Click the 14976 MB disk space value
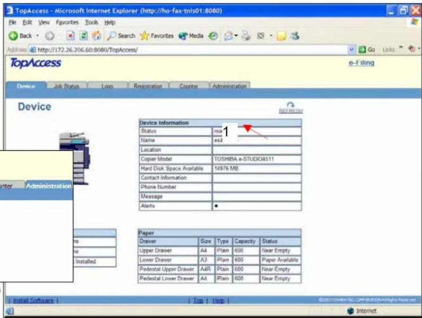The image size is (422, 318). [226, 168]
